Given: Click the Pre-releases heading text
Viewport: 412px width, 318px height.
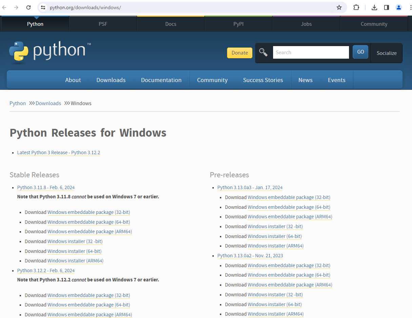Looking at the screenshot, I should (x=229, y=175).
